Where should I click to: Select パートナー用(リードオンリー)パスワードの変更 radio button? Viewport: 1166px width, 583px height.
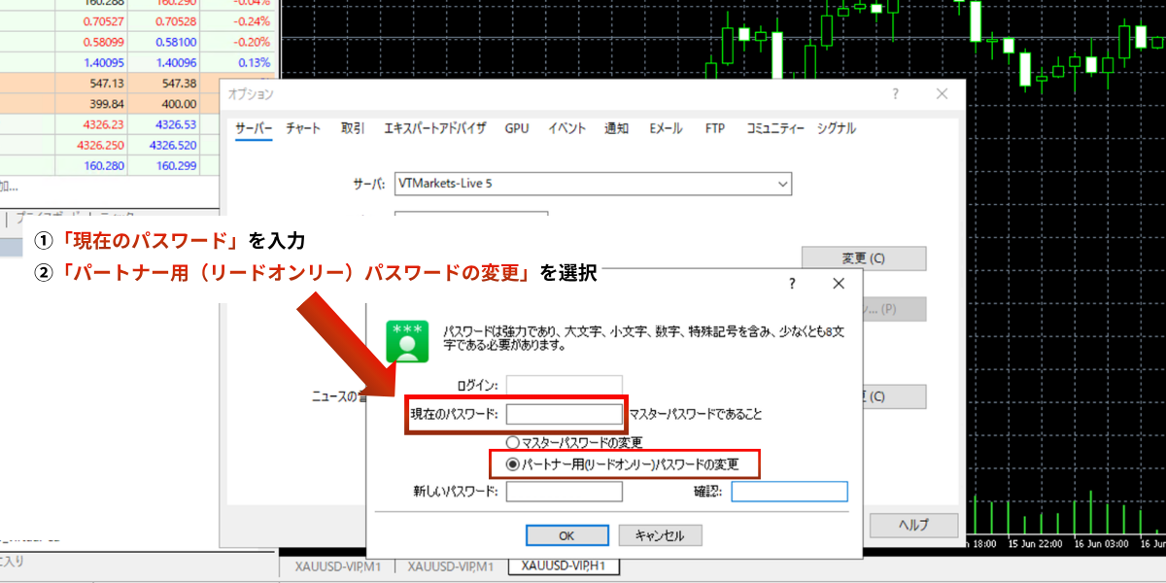click(513, 463)
